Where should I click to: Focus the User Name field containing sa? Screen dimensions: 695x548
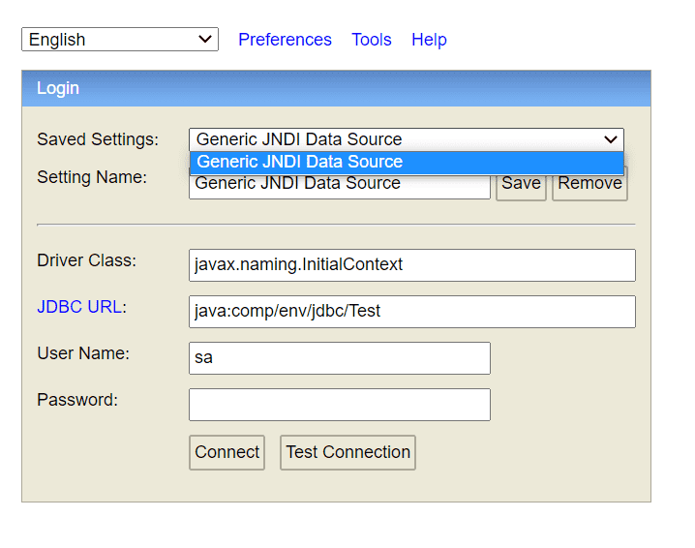(339, 357)
